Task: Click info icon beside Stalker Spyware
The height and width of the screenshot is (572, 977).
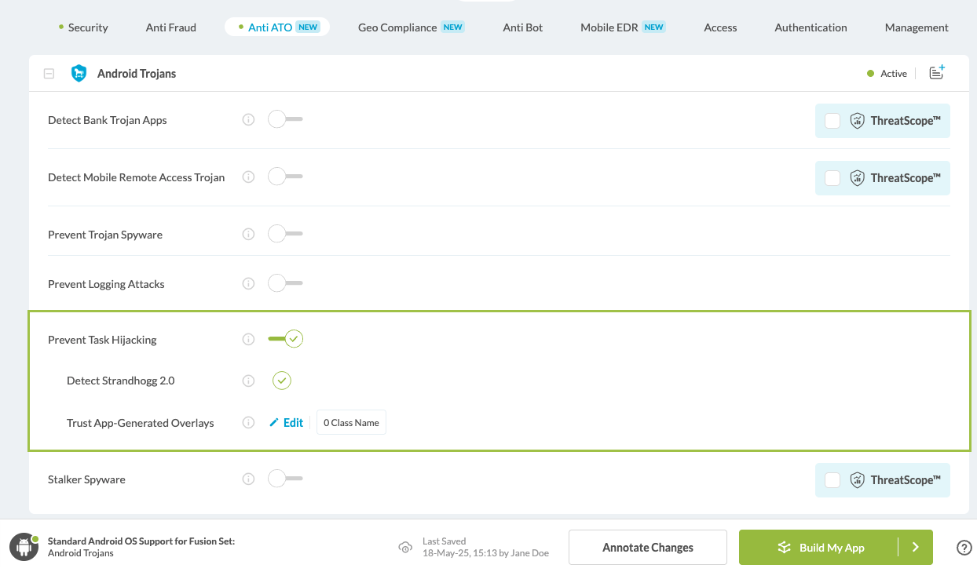Action: tap(248, 479)
